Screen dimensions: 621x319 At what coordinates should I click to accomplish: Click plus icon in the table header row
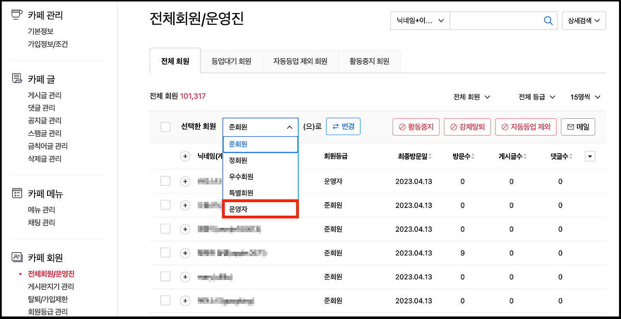click(x=185, y=156)
